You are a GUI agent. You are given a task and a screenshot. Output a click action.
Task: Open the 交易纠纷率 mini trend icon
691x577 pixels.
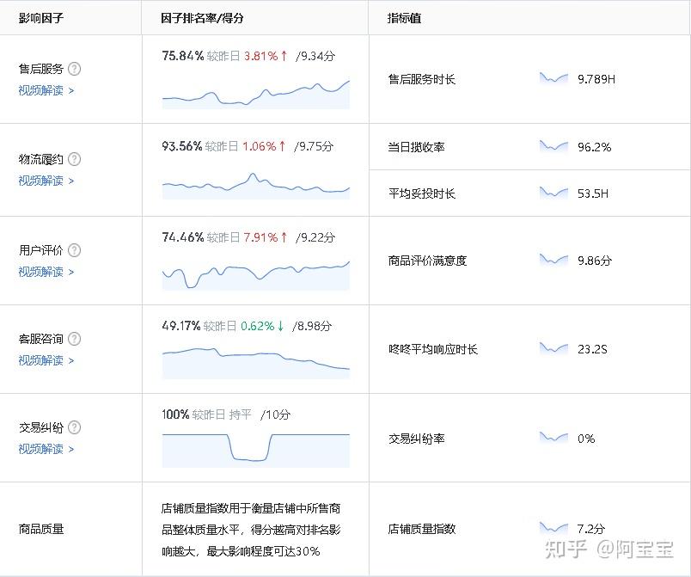coord(553,438)
